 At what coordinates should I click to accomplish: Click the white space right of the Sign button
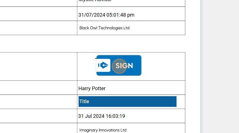(163, 66)
